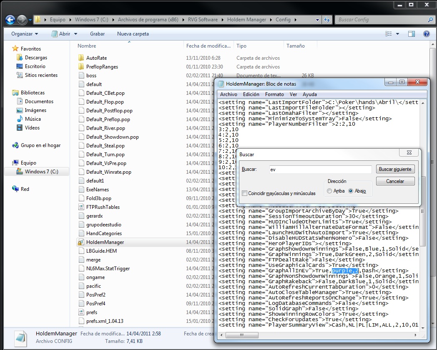Click Archivos de programa (x86) breadcrumb

click(x=148, y=20)
